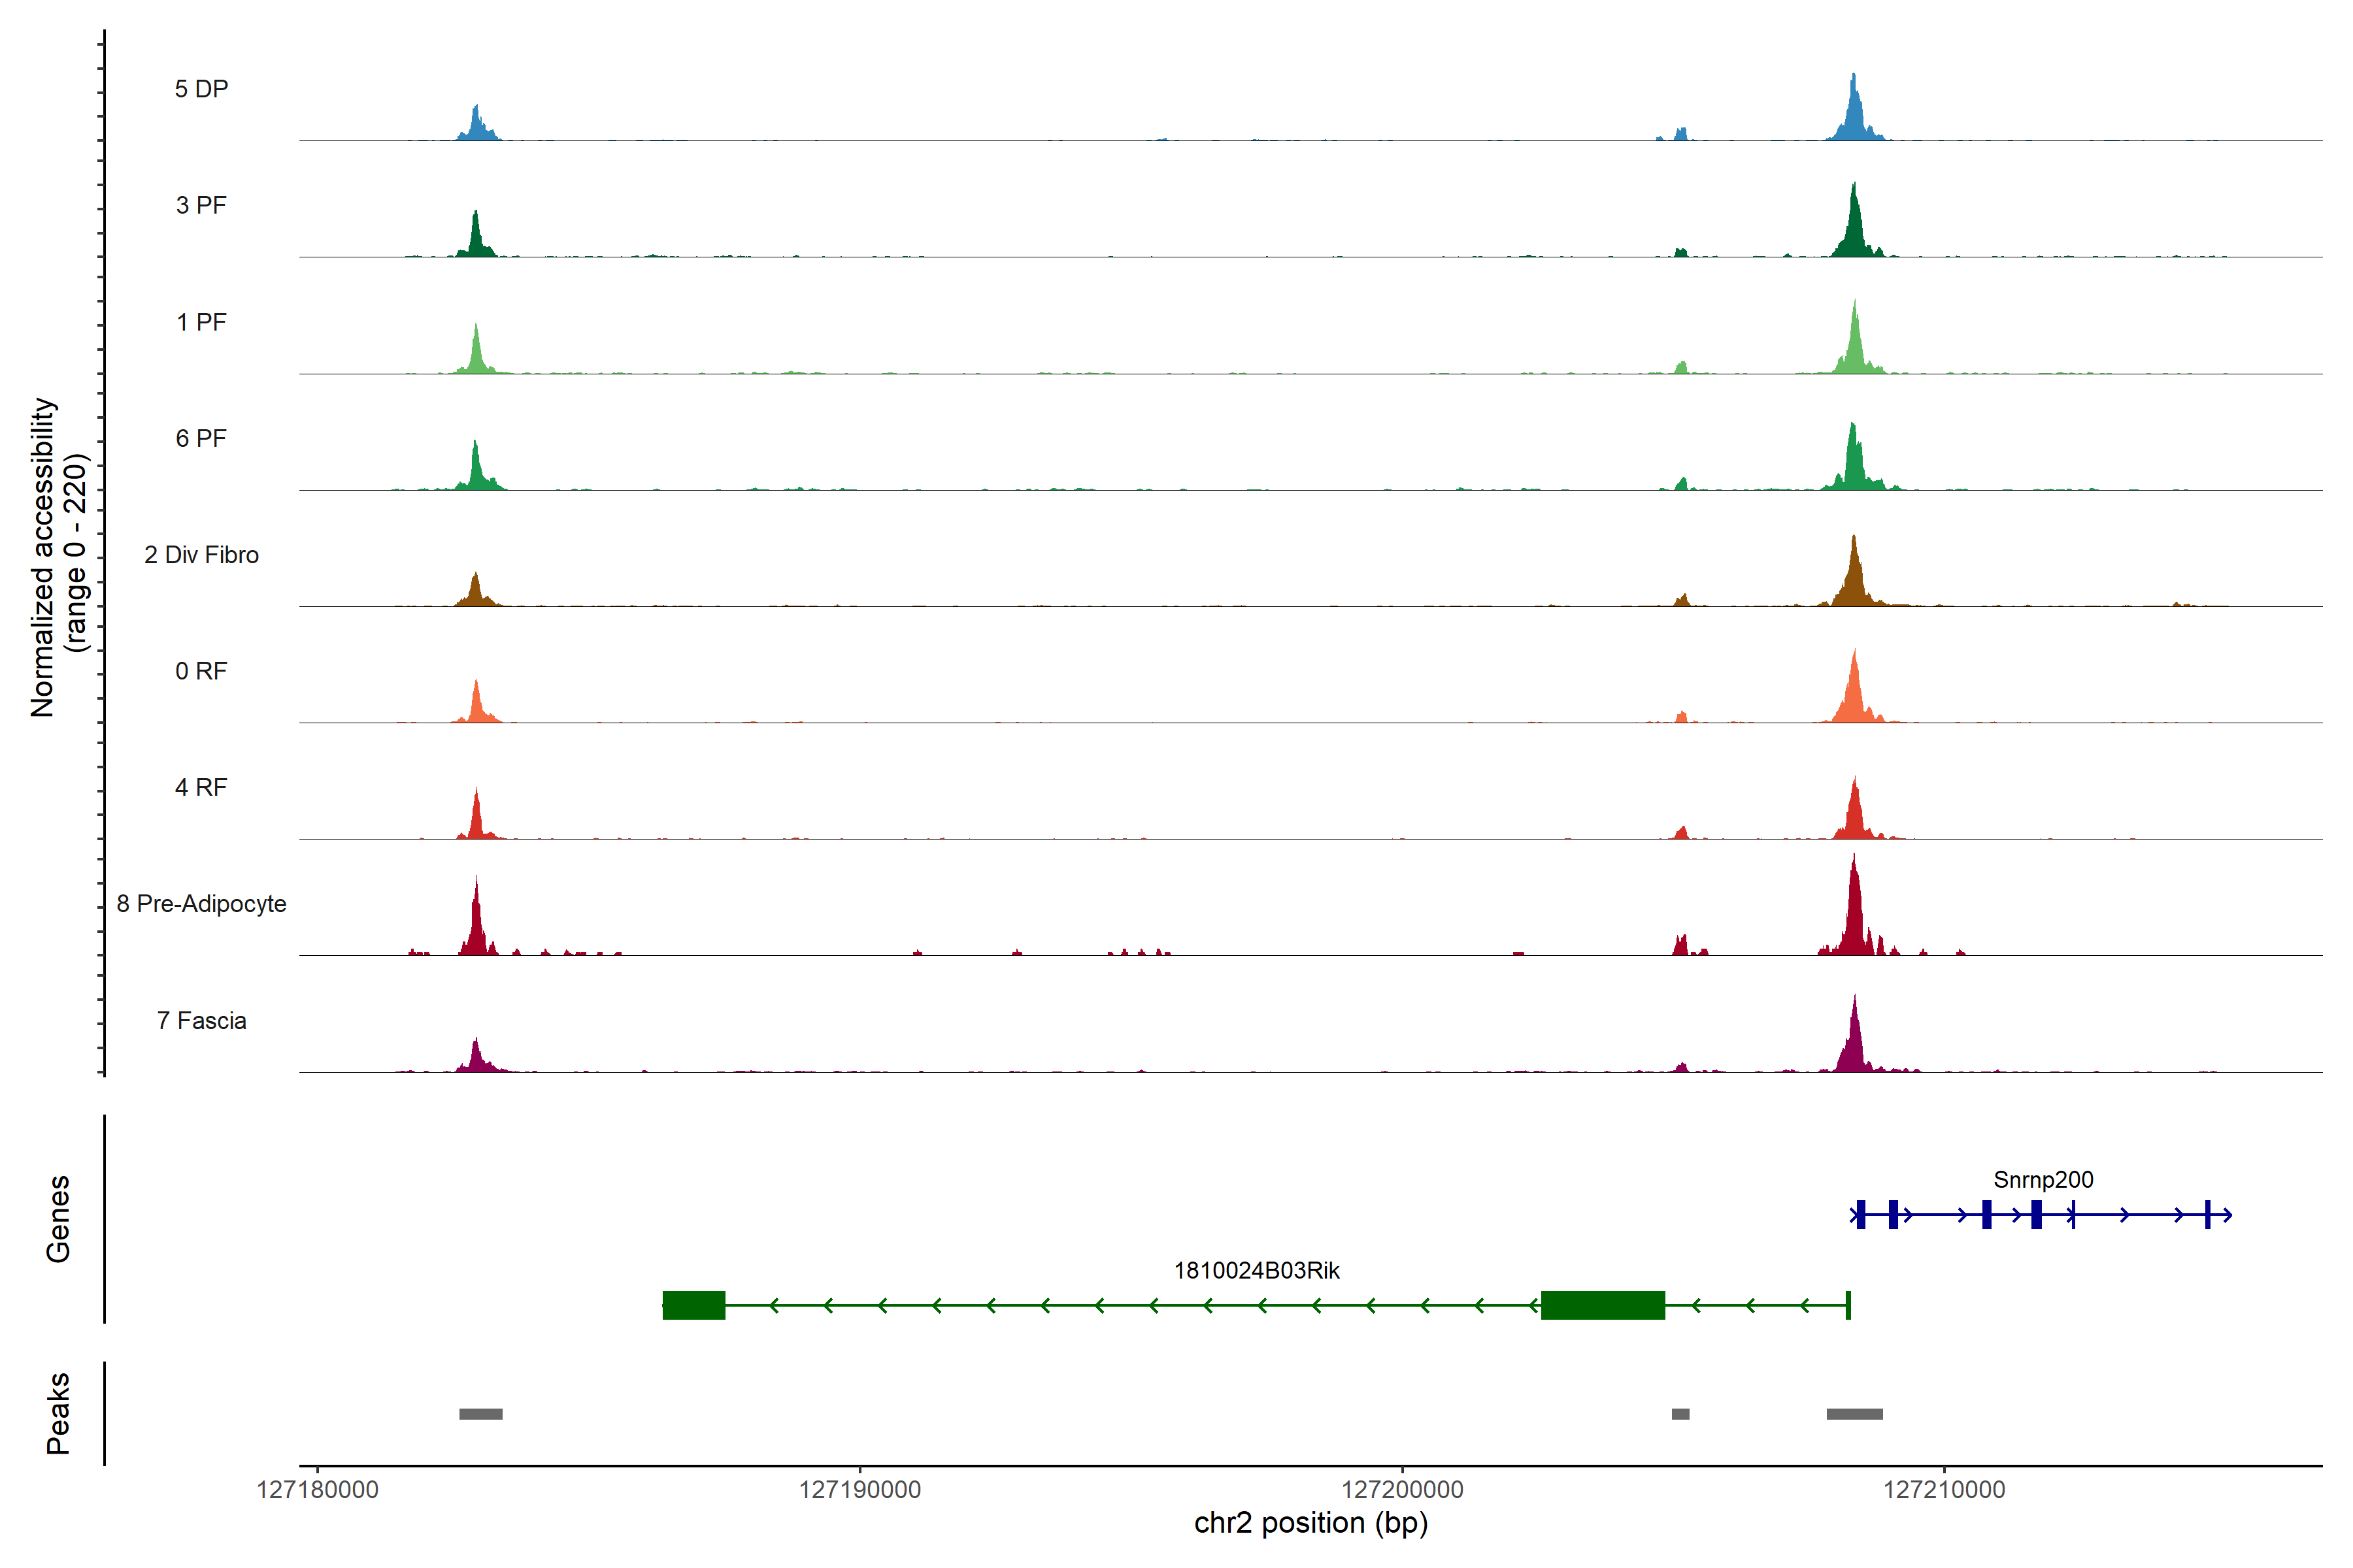Click the leftmost green exon box

(x=693, y=1305)
